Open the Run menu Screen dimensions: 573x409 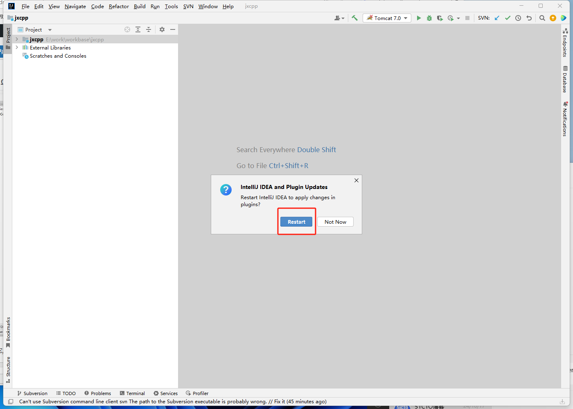point(155,6)
